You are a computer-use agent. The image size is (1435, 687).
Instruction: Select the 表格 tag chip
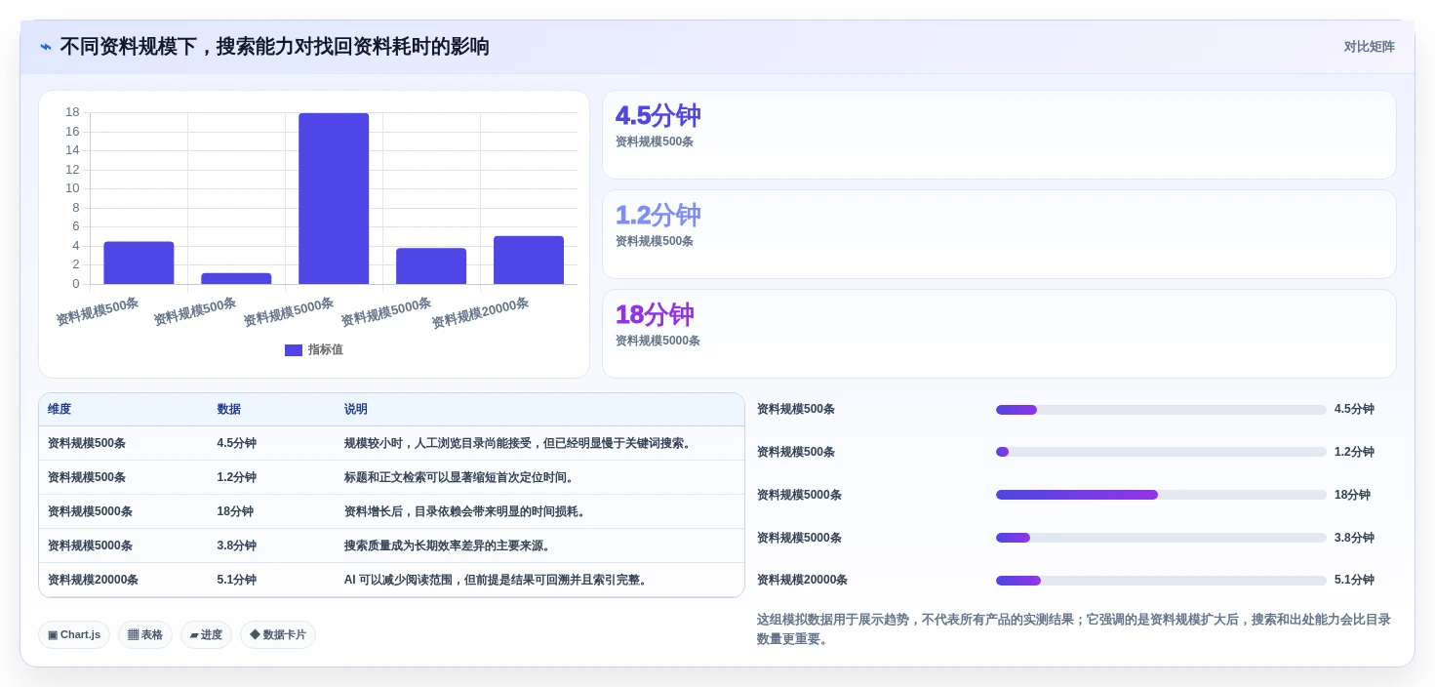[x=145, y=635]
